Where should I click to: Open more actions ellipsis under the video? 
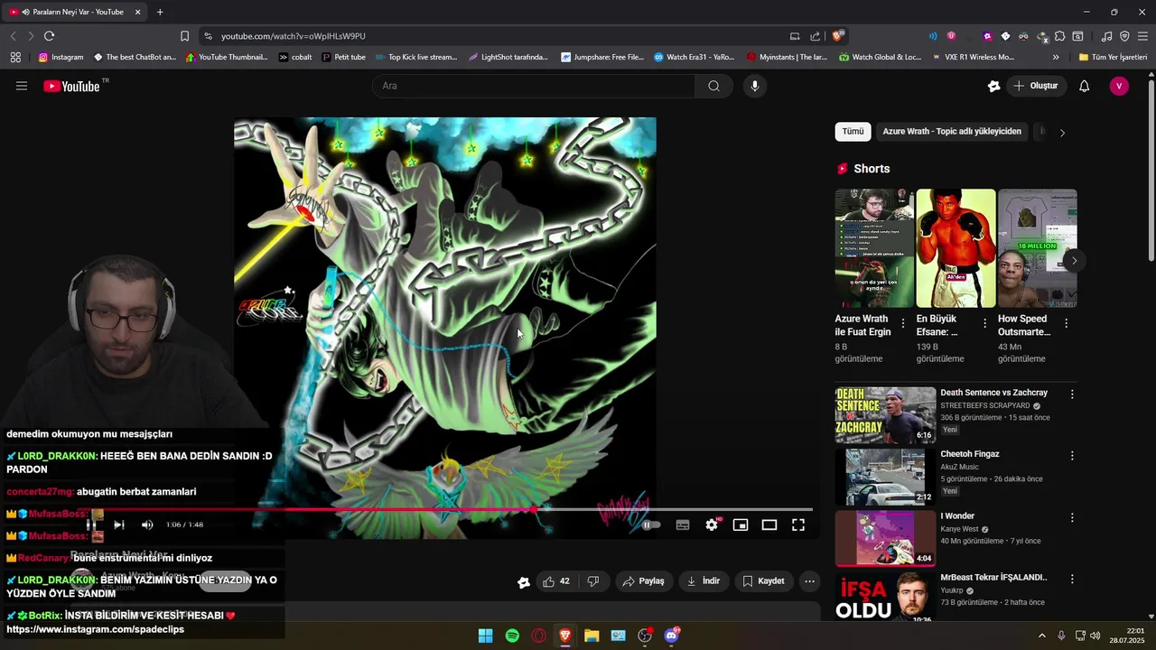pyautogui.click(x=810, y=581)
